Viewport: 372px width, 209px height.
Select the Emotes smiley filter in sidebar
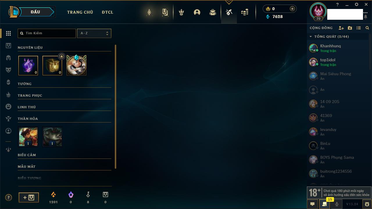8,107
